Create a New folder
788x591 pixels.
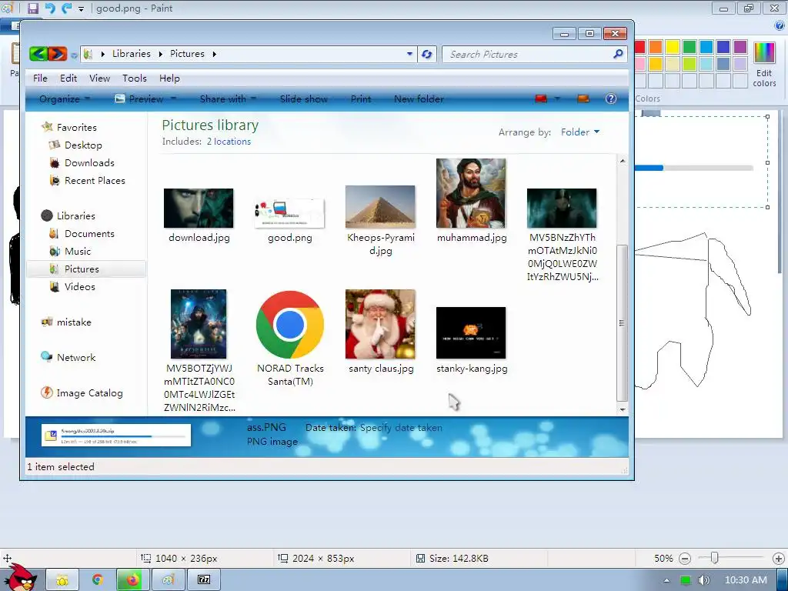point(419,99)
